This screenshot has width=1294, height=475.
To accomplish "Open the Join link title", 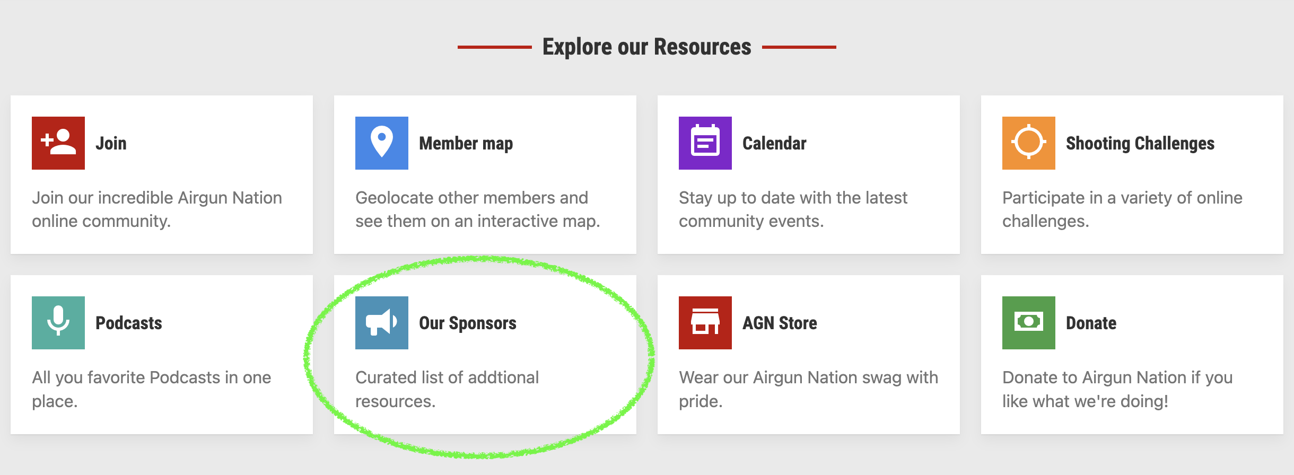I will pos(111,143).
